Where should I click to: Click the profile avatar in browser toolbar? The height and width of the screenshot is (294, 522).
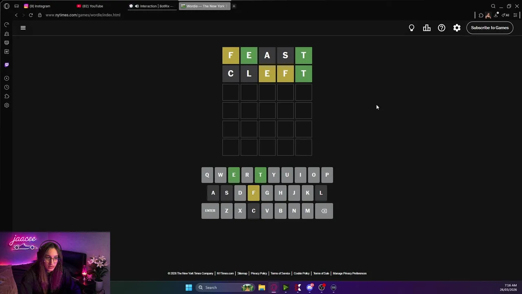pyautogui.click(x=488, y=15)
